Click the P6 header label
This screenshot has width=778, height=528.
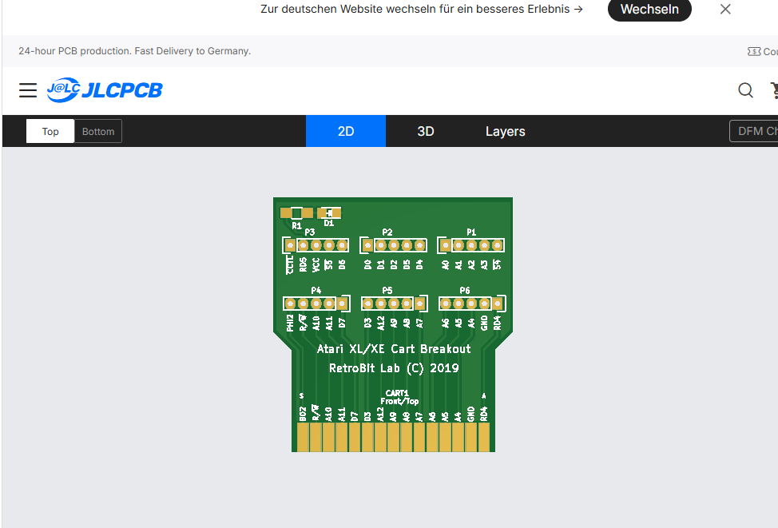(464, 290)
